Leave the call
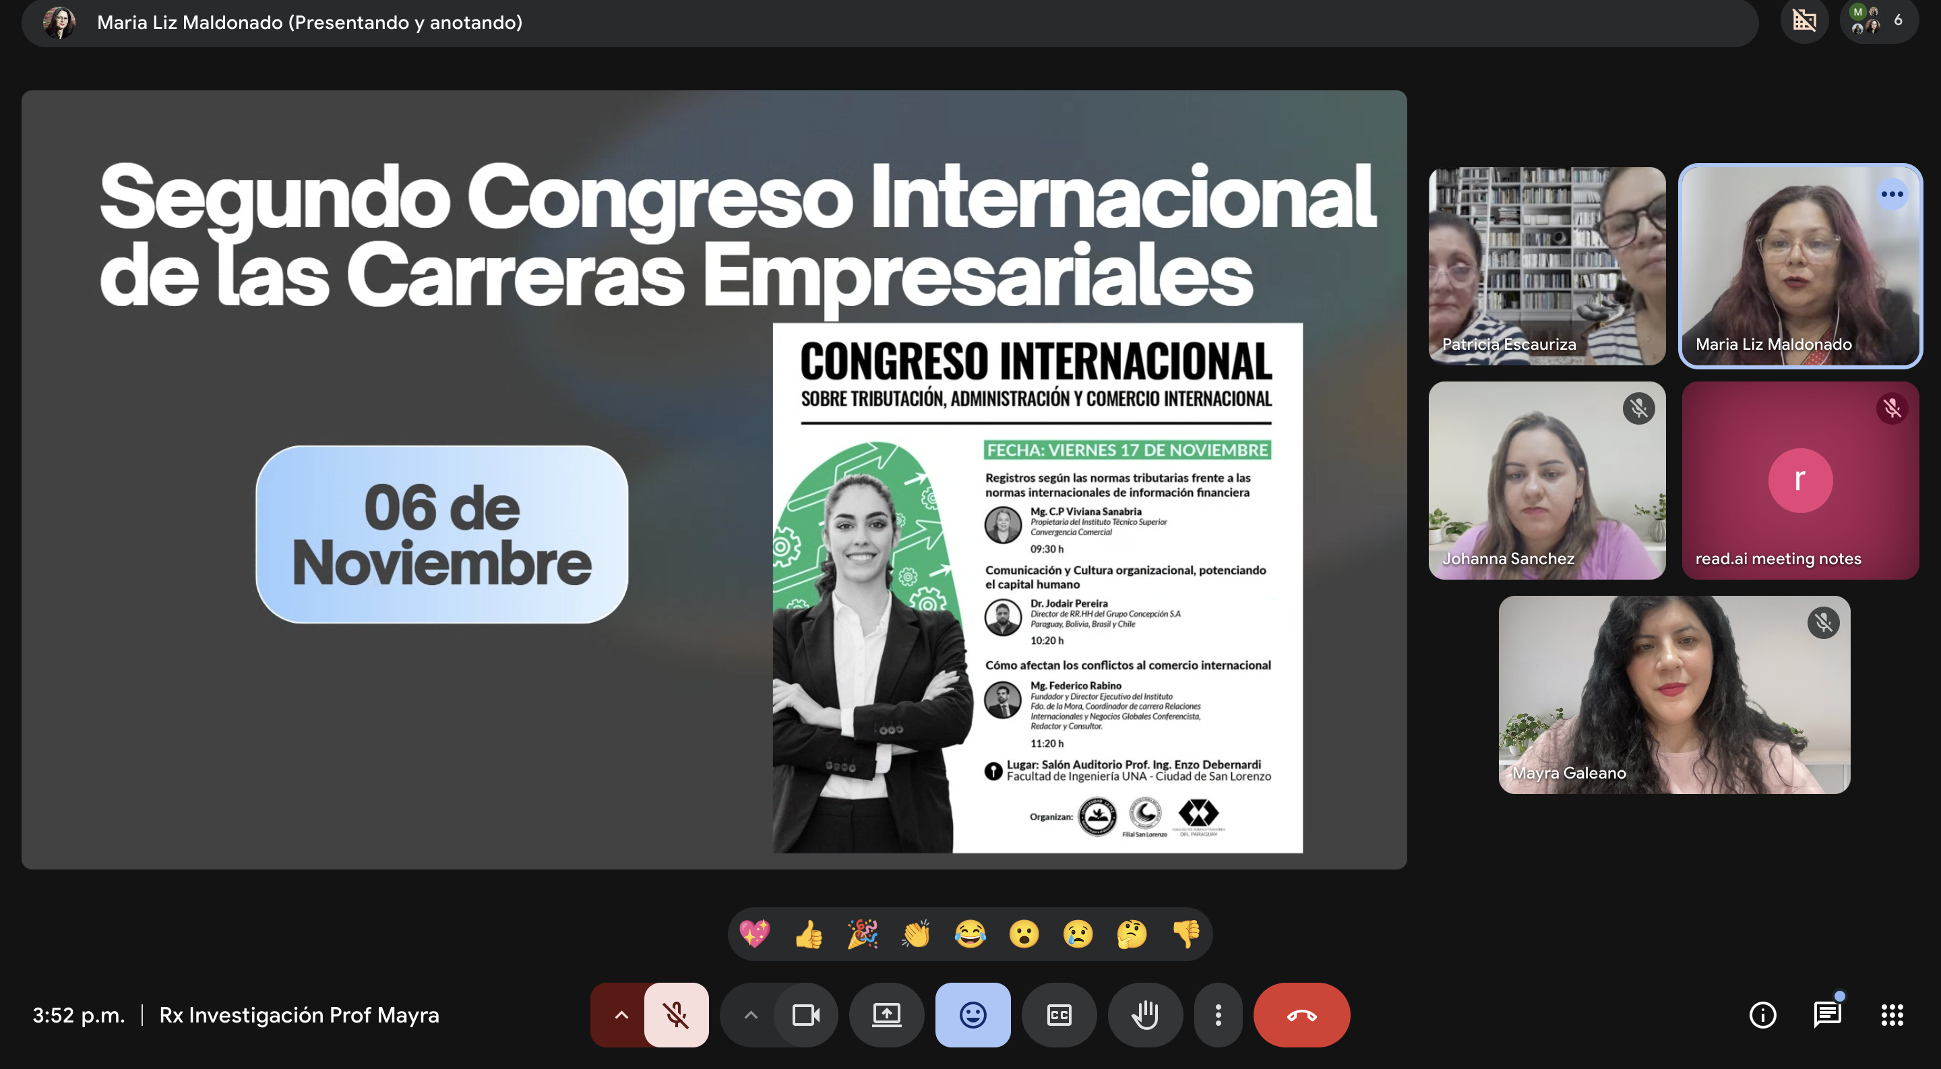Viewport: 1941px width, 1069px height. (1301, 1015)
